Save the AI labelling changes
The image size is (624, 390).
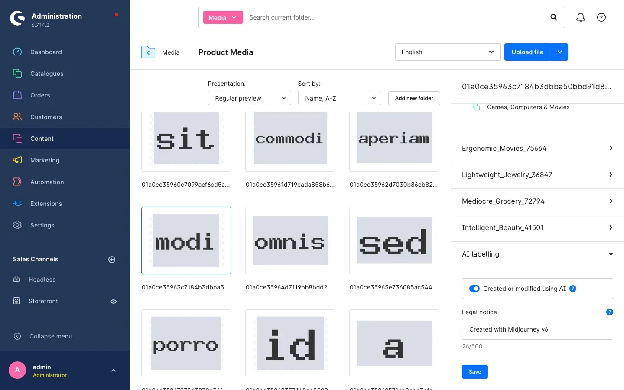[475, 372]
